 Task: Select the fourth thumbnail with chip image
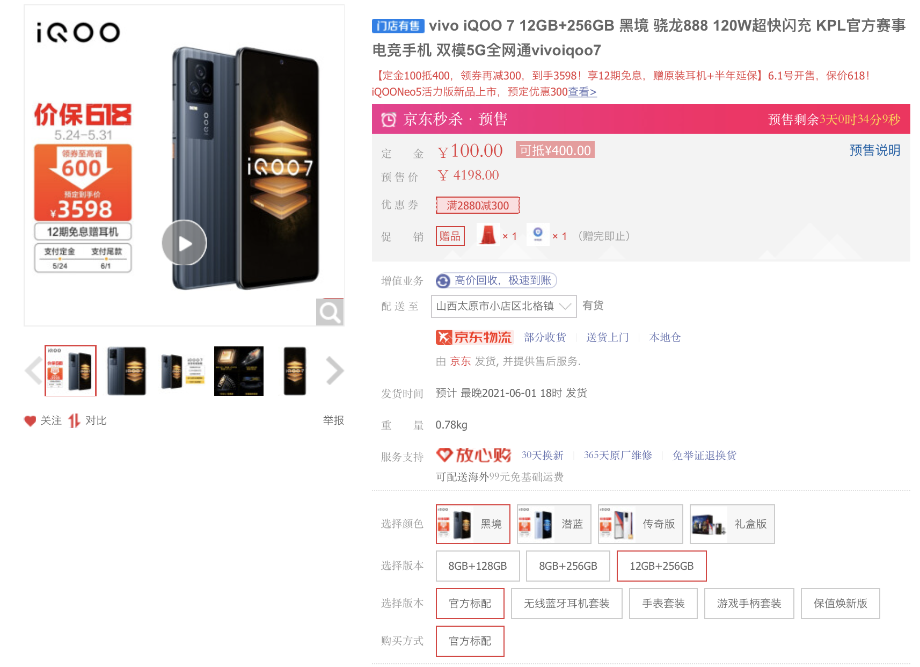tap(239, 371)
